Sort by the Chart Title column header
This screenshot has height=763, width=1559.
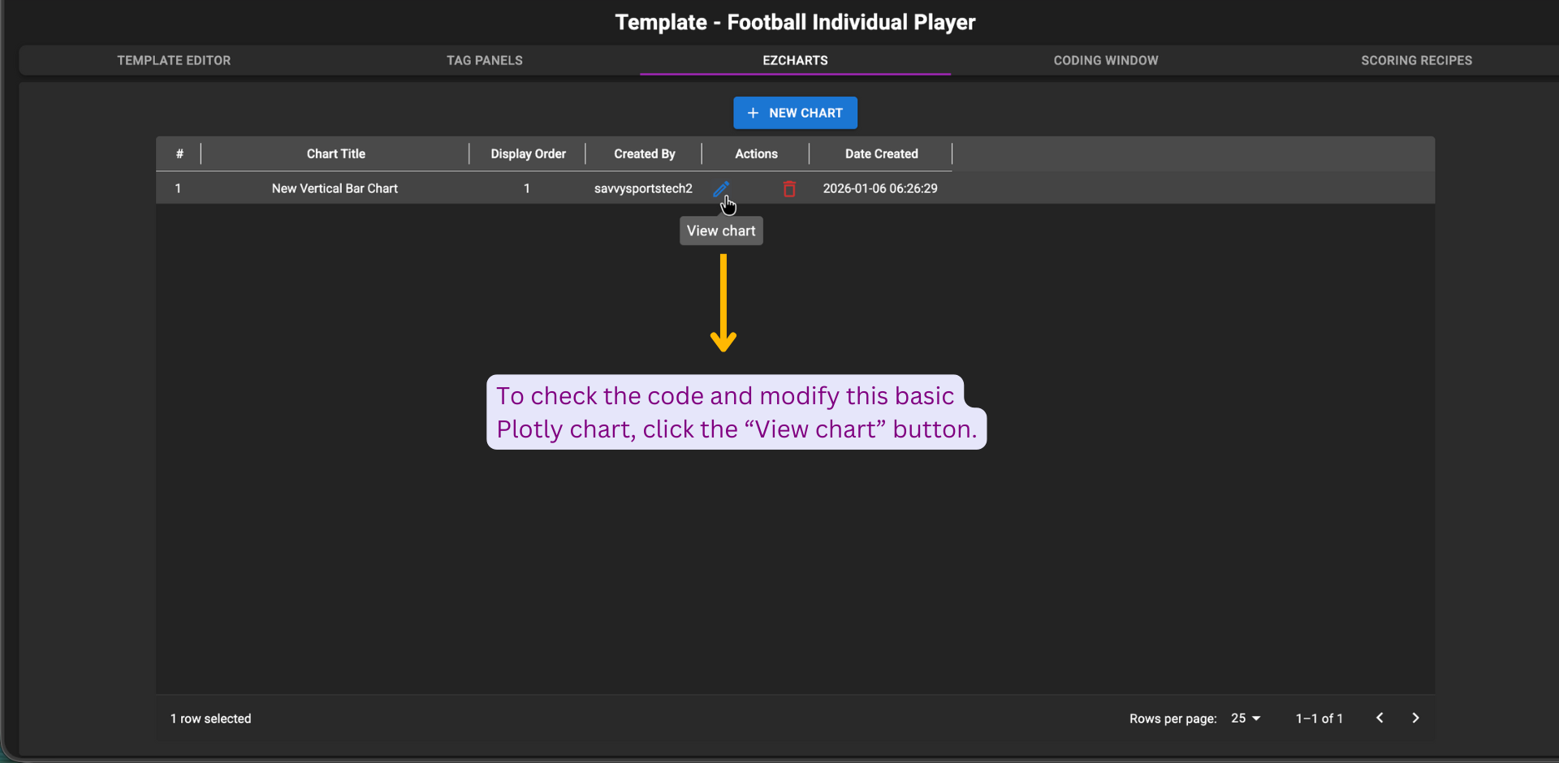335,154
